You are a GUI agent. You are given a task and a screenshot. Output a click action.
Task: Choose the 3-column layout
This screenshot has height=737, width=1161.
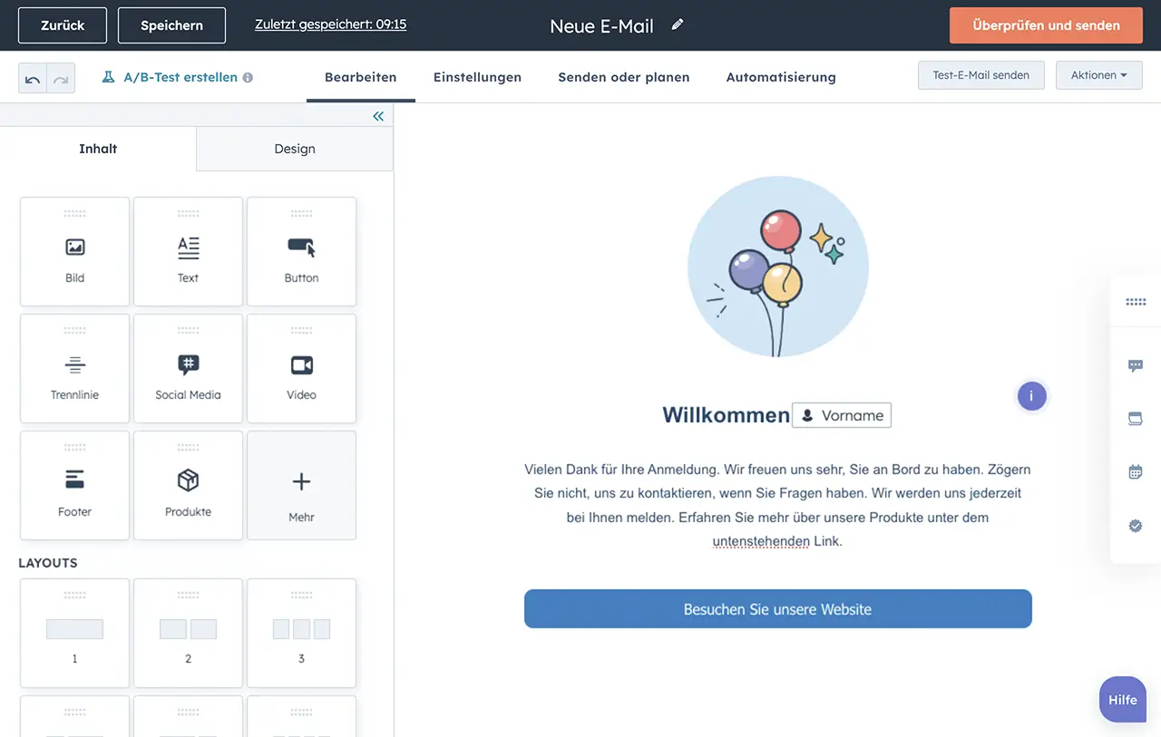click(x=301, y=634)
